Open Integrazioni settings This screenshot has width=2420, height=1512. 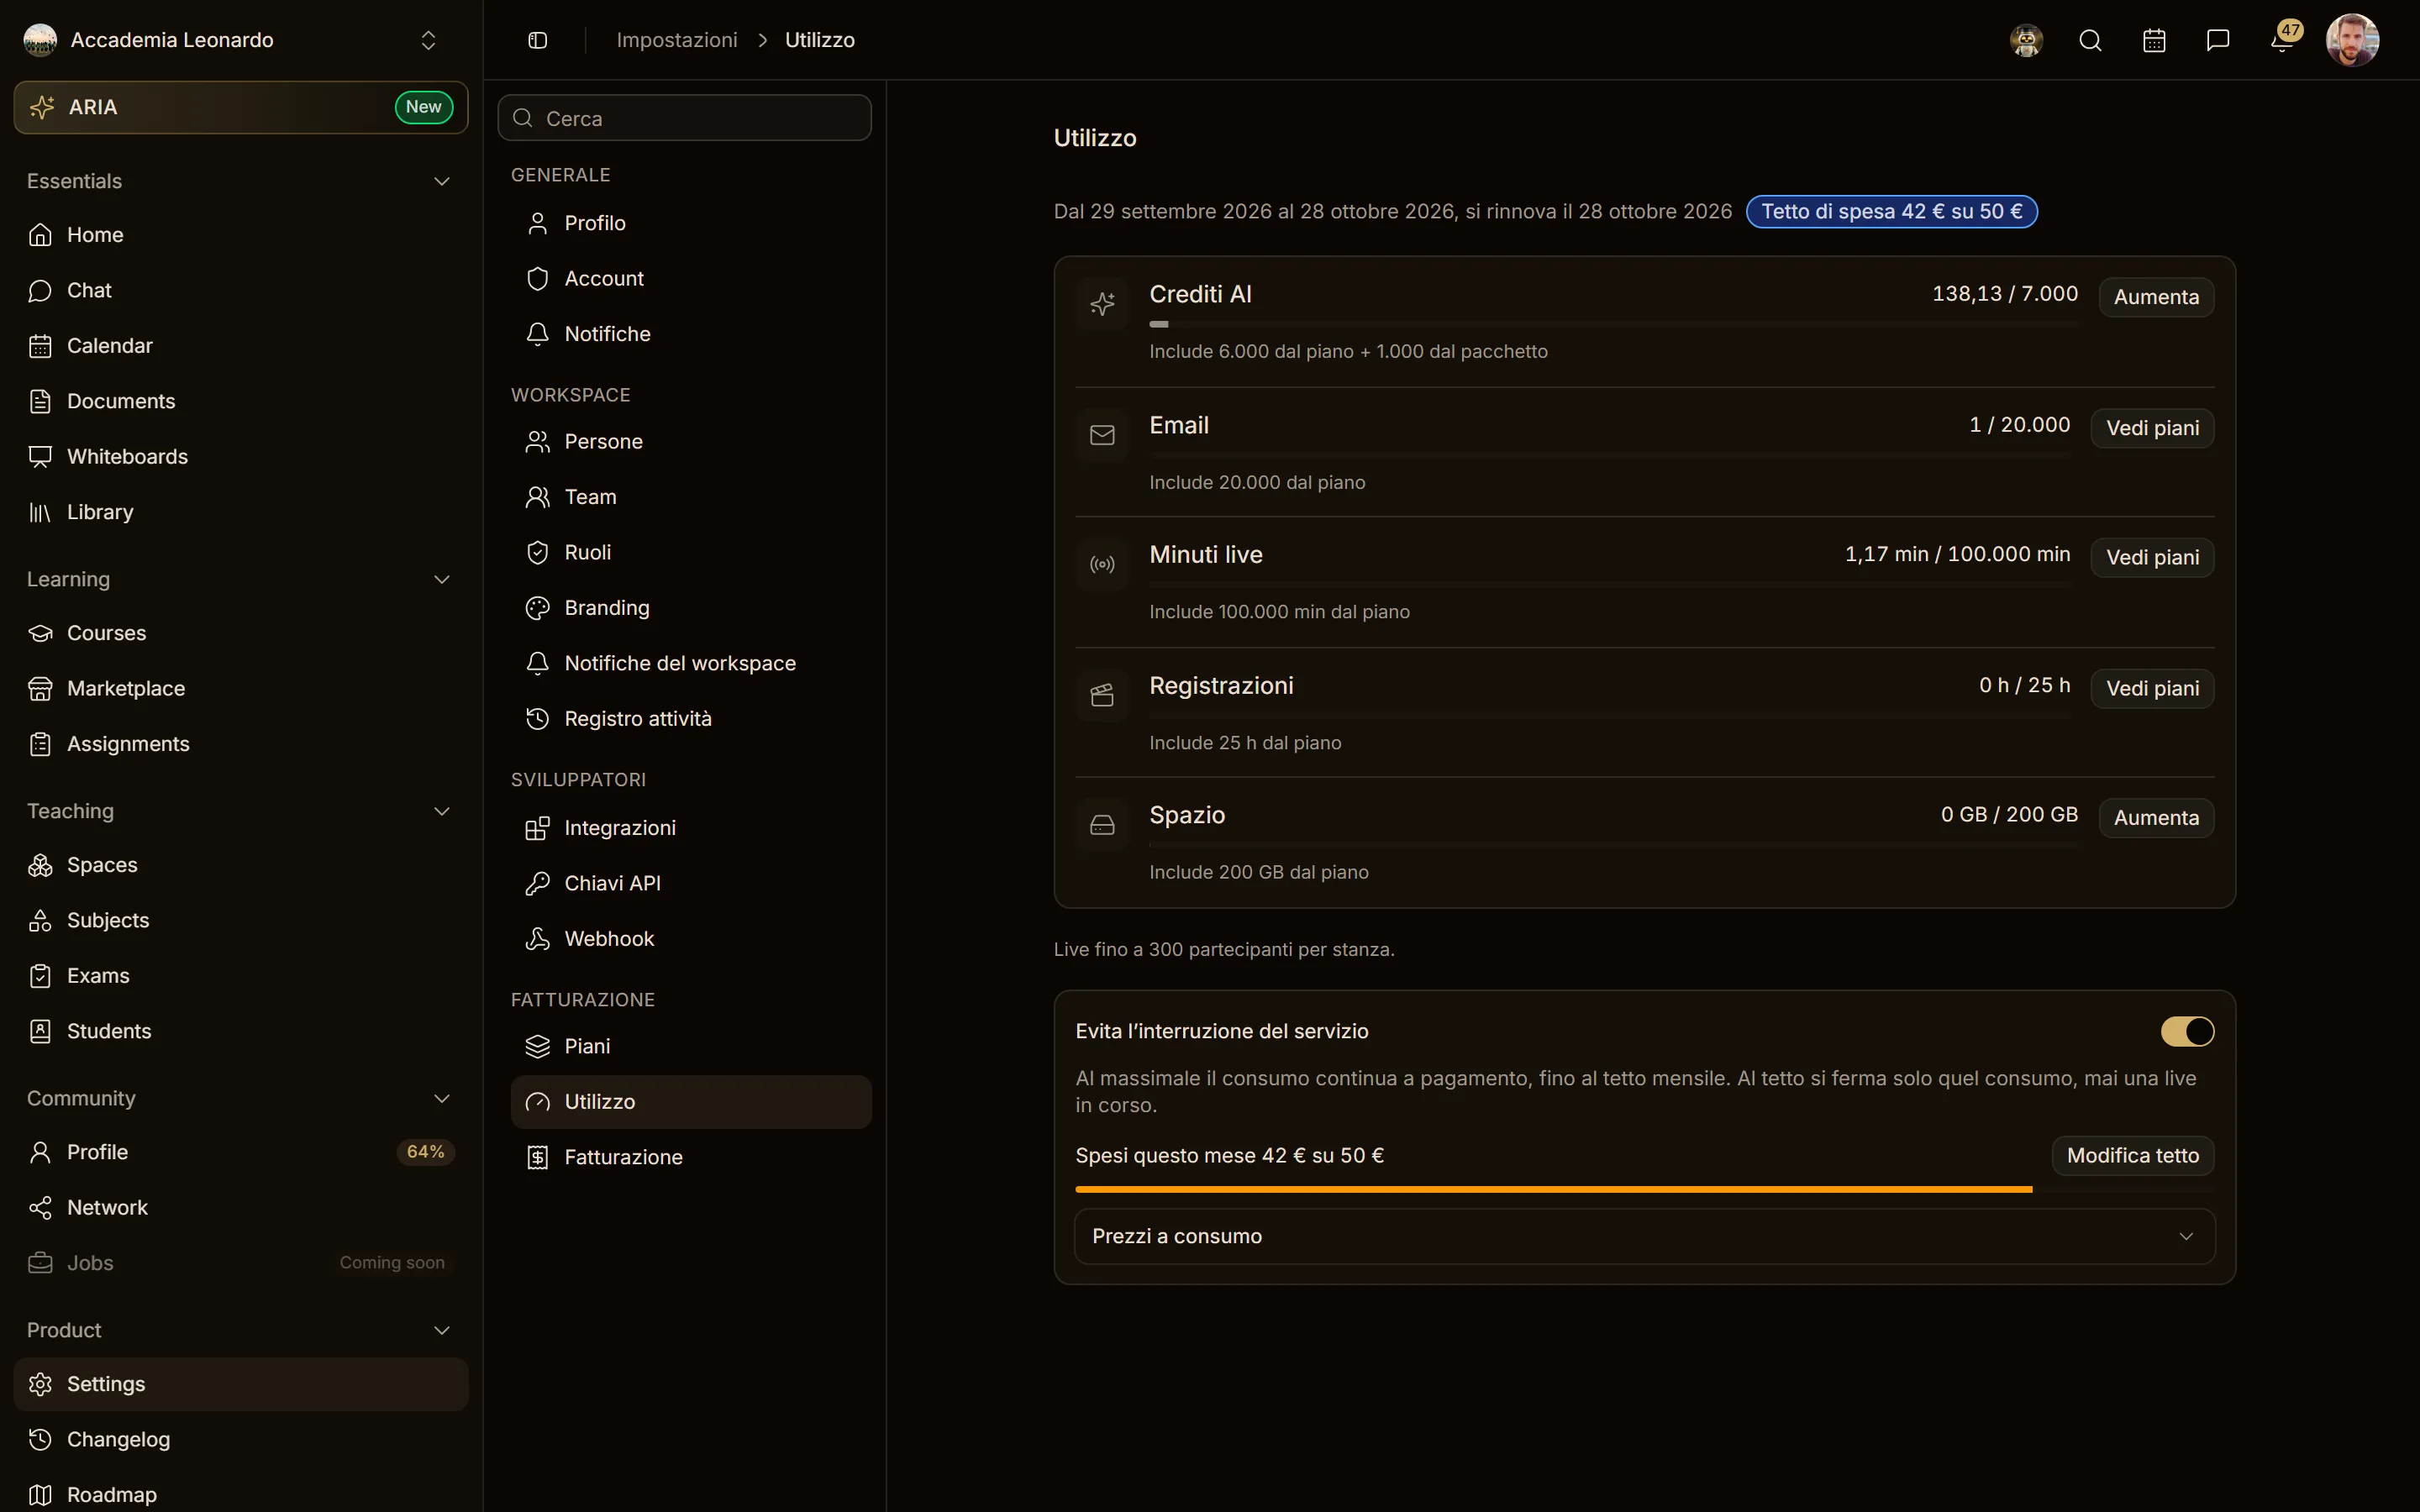[691, 828]
